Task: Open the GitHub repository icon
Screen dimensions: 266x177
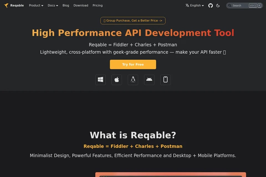Action: coord(210,6)
